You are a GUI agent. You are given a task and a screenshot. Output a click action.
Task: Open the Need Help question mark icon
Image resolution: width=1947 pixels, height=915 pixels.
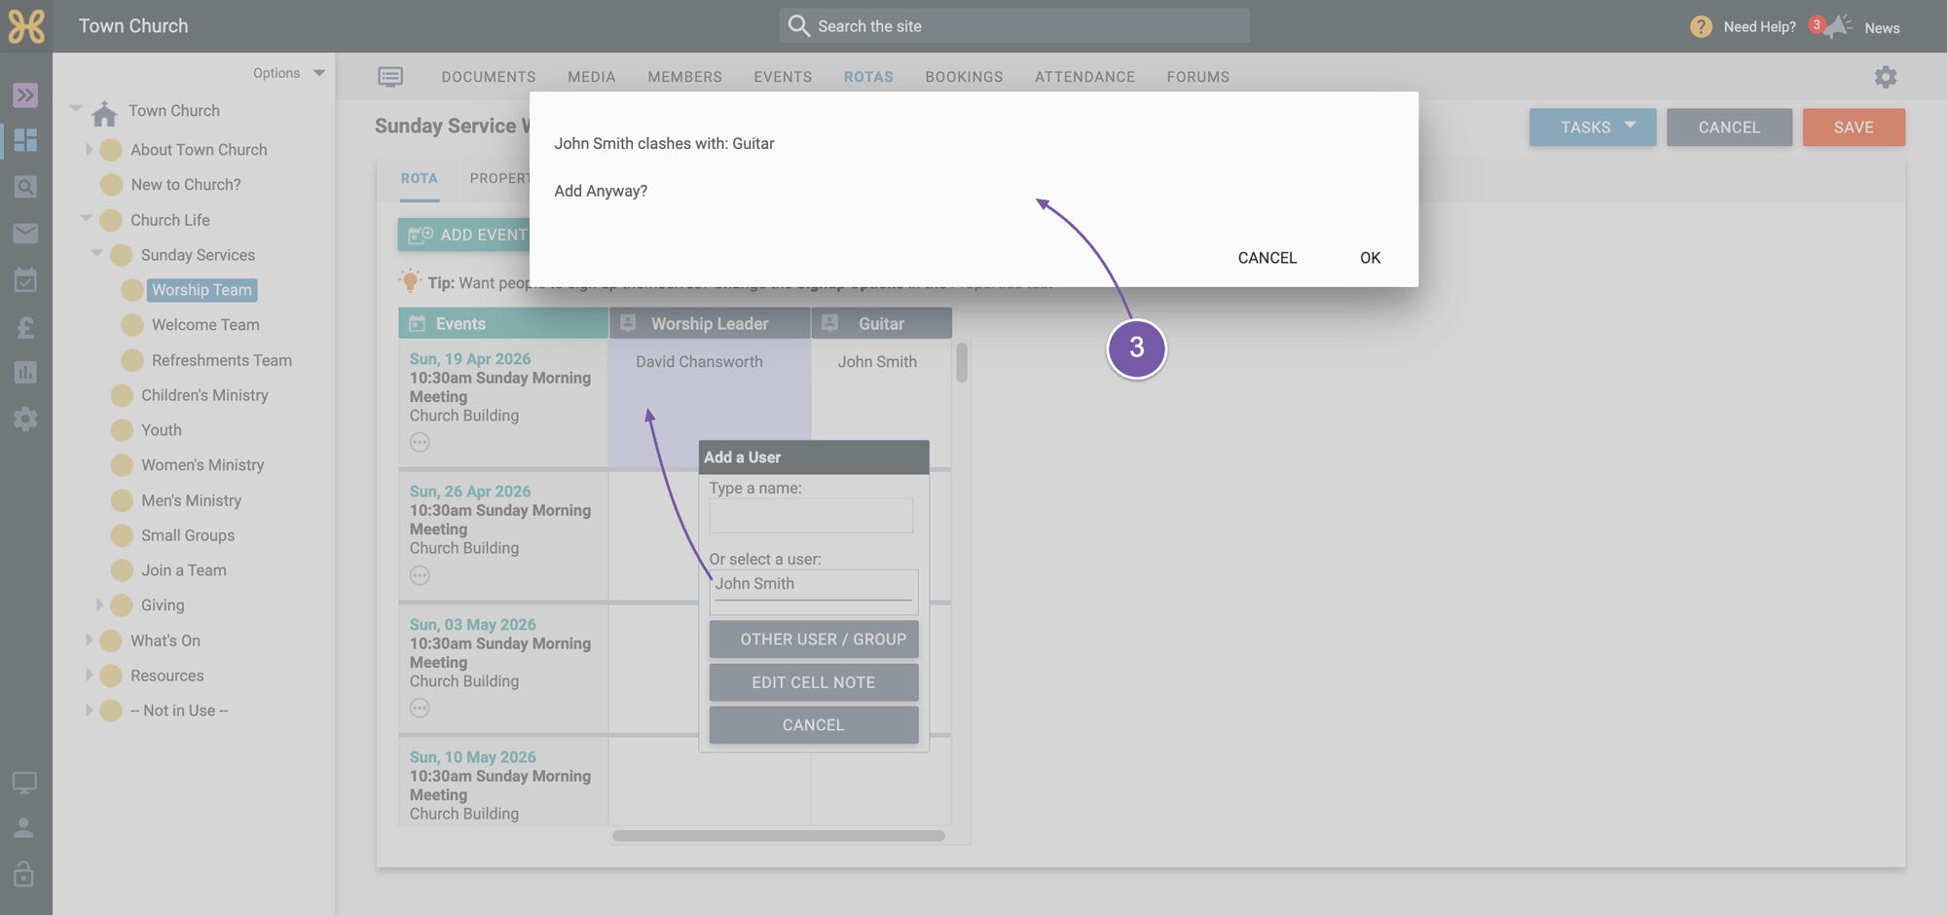click(x=1701, y=27)
